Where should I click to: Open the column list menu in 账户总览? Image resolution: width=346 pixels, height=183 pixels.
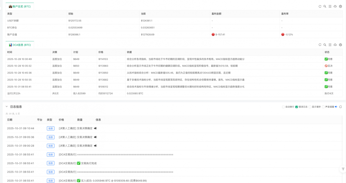(x=330, y=6)
